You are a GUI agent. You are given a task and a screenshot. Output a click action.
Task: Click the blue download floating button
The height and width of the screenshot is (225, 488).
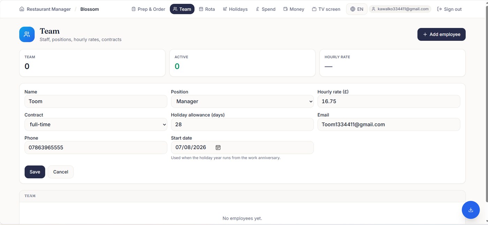click(x=471, y=210)
